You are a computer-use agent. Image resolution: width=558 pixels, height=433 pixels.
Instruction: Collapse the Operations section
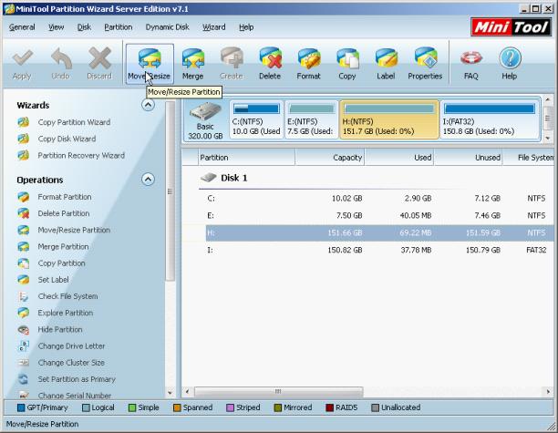pos(148,179)
